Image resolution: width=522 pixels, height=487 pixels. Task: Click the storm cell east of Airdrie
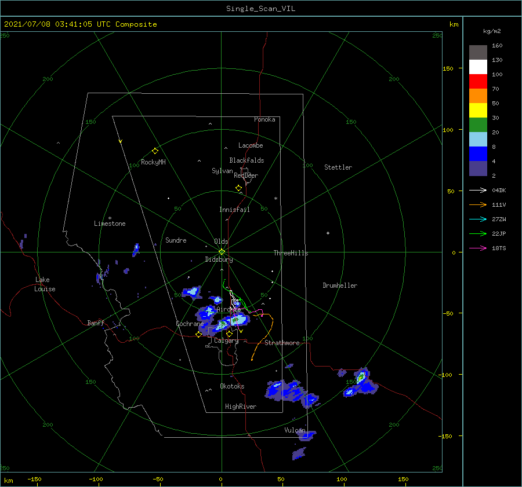coord(239,320)
